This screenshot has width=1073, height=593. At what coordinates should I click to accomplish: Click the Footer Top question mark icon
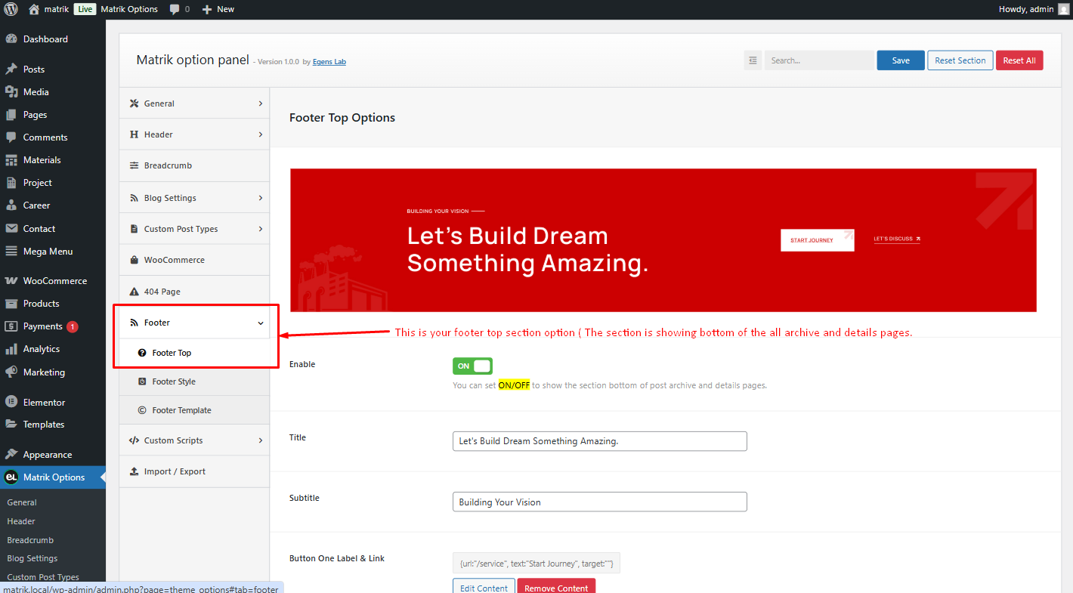tap(142, 353)
